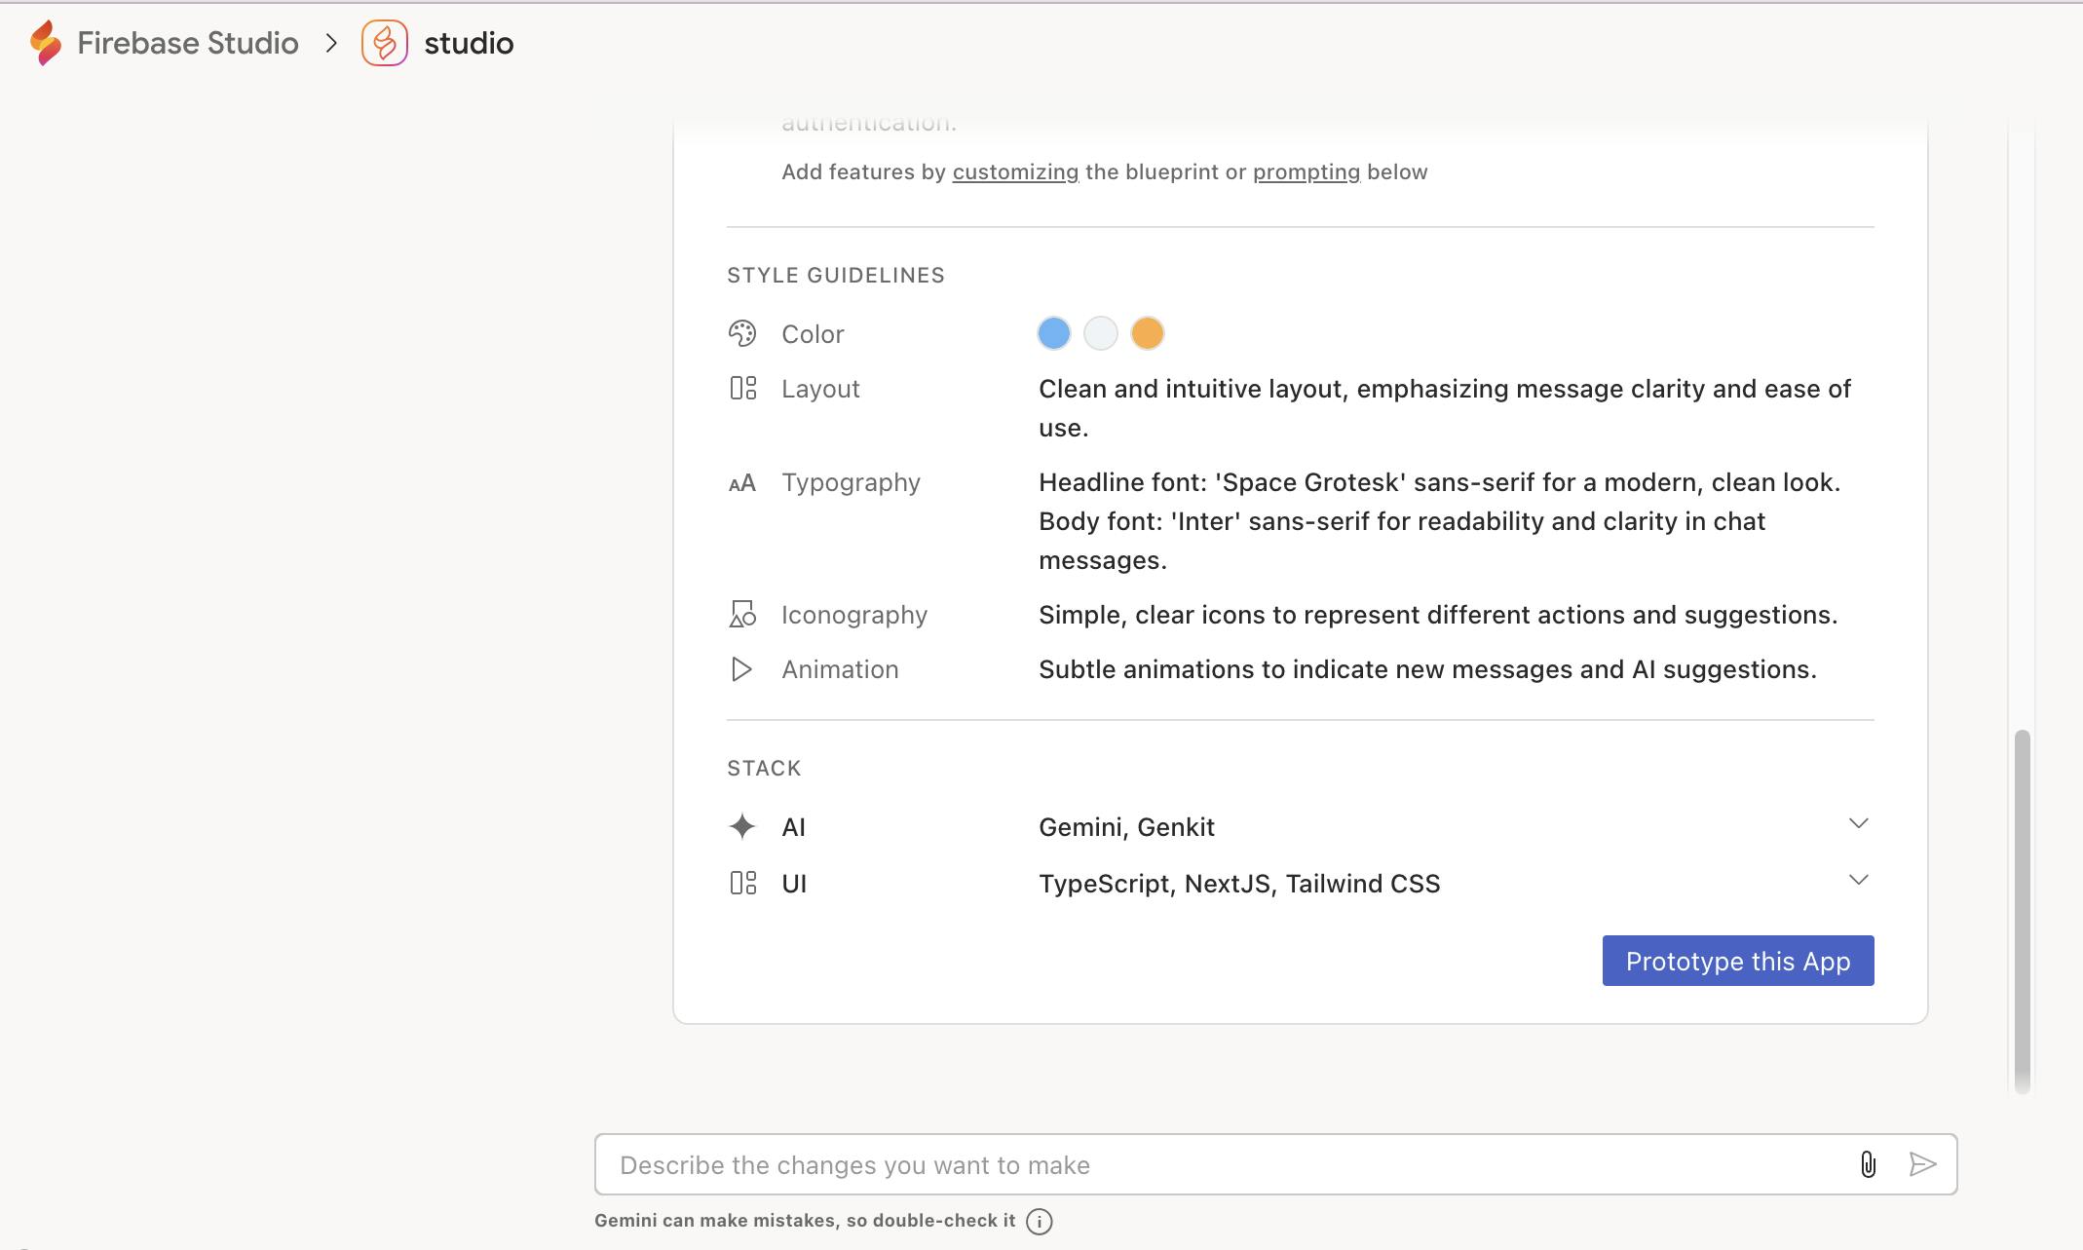Click the Prototype this App button

(1738, 961)
